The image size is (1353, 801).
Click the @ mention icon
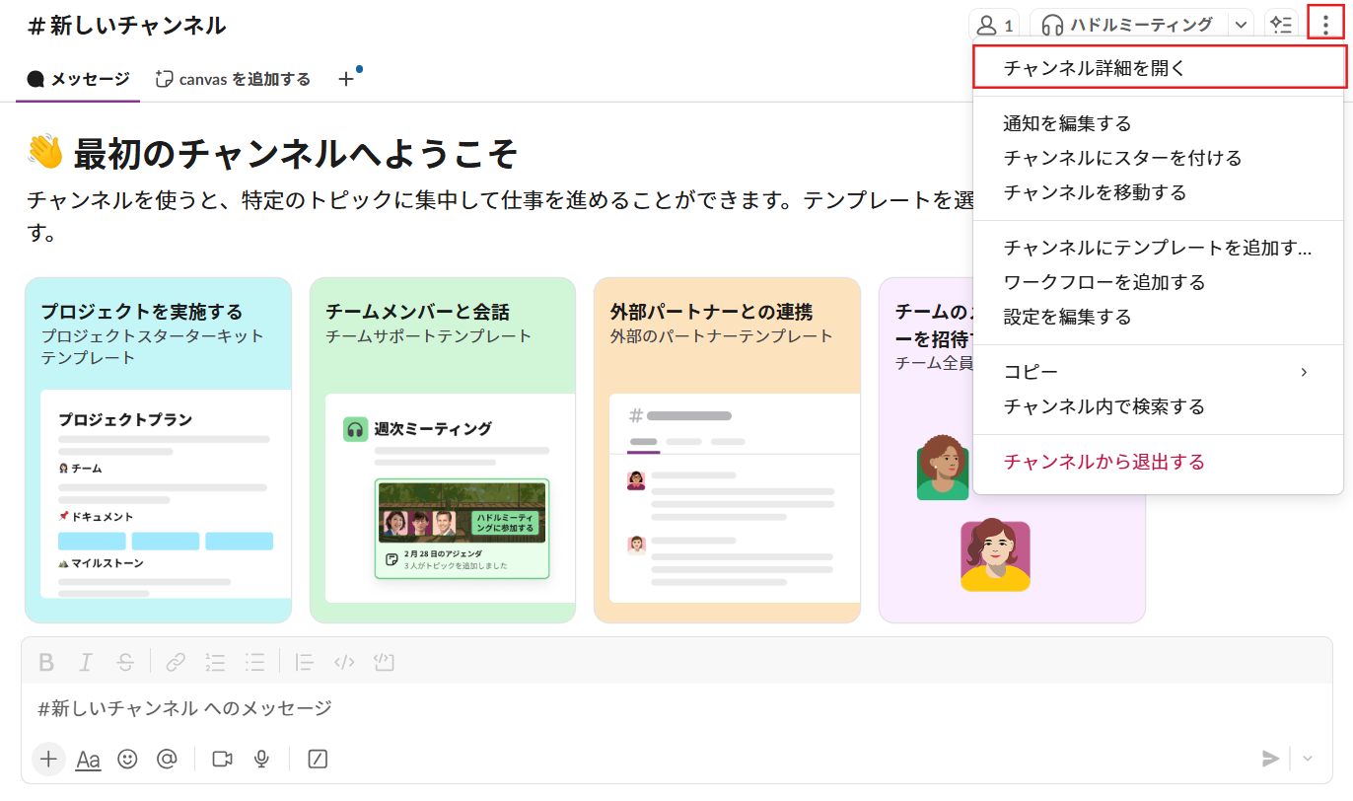click(x=167, y=759)
